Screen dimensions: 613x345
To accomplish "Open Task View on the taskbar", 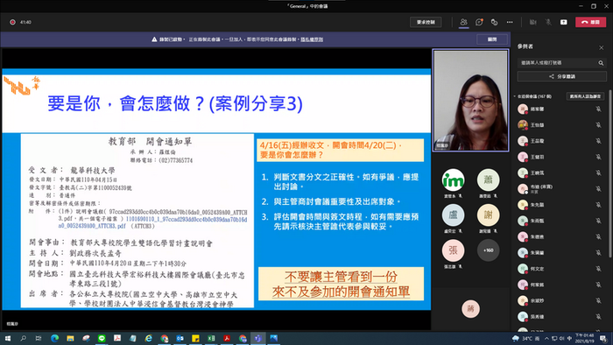I will point(39,338).
